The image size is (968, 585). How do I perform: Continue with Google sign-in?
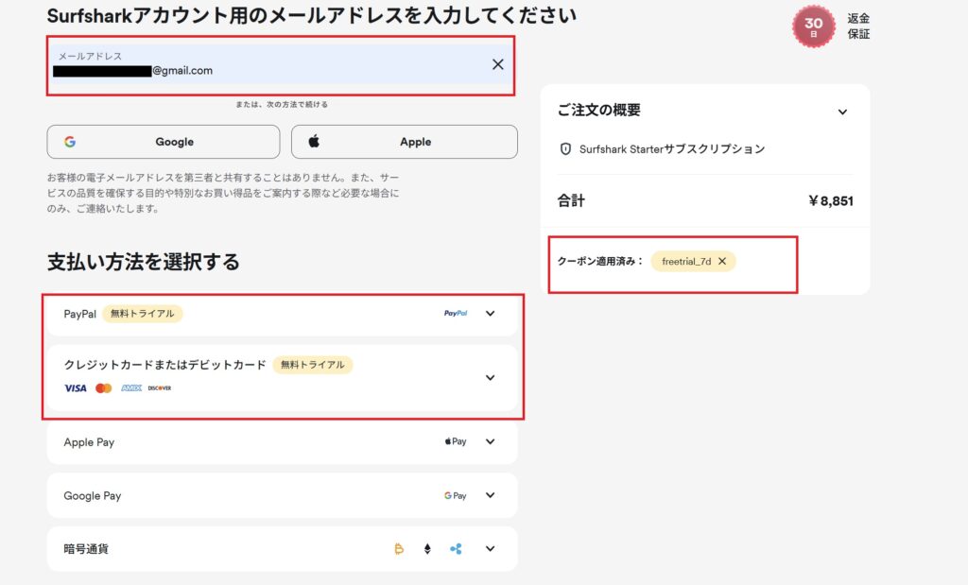pyautogui.click(x=163, y=141)
